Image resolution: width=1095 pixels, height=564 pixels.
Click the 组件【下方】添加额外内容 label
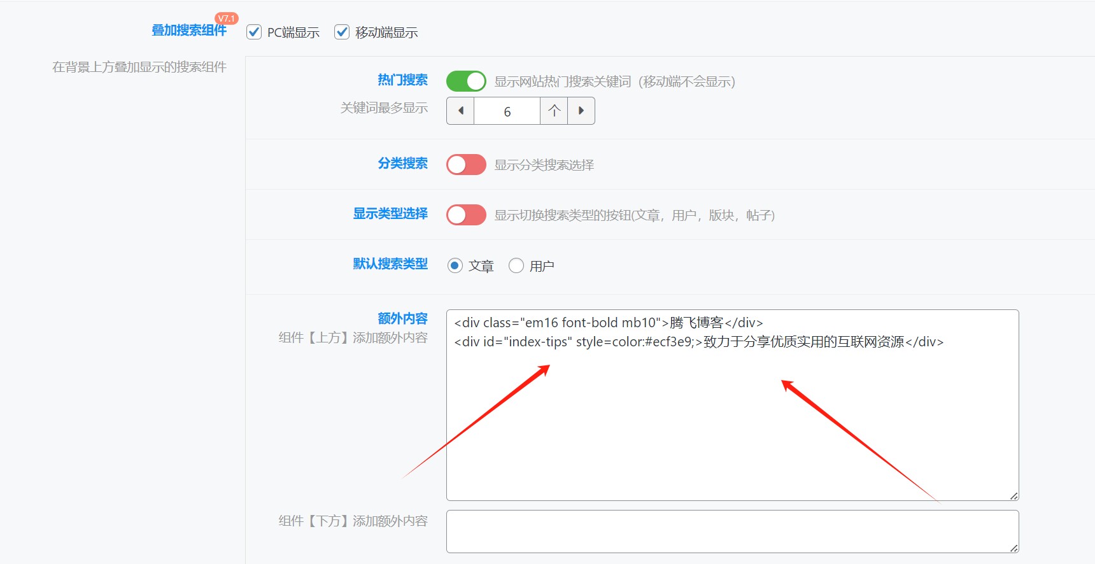tap(353, 521)
